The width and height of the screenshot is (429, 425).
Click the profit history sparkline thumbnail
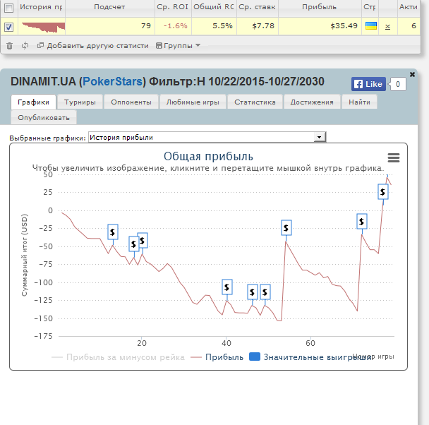click(x=43, y=27)
